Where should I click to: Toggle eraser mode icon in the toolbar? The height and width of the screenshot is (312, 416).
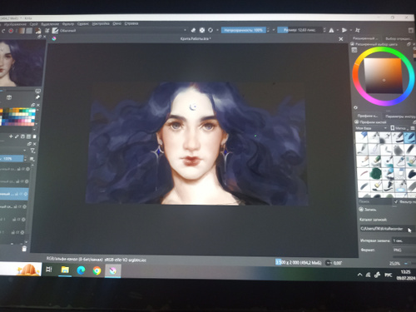click(193, 30)
